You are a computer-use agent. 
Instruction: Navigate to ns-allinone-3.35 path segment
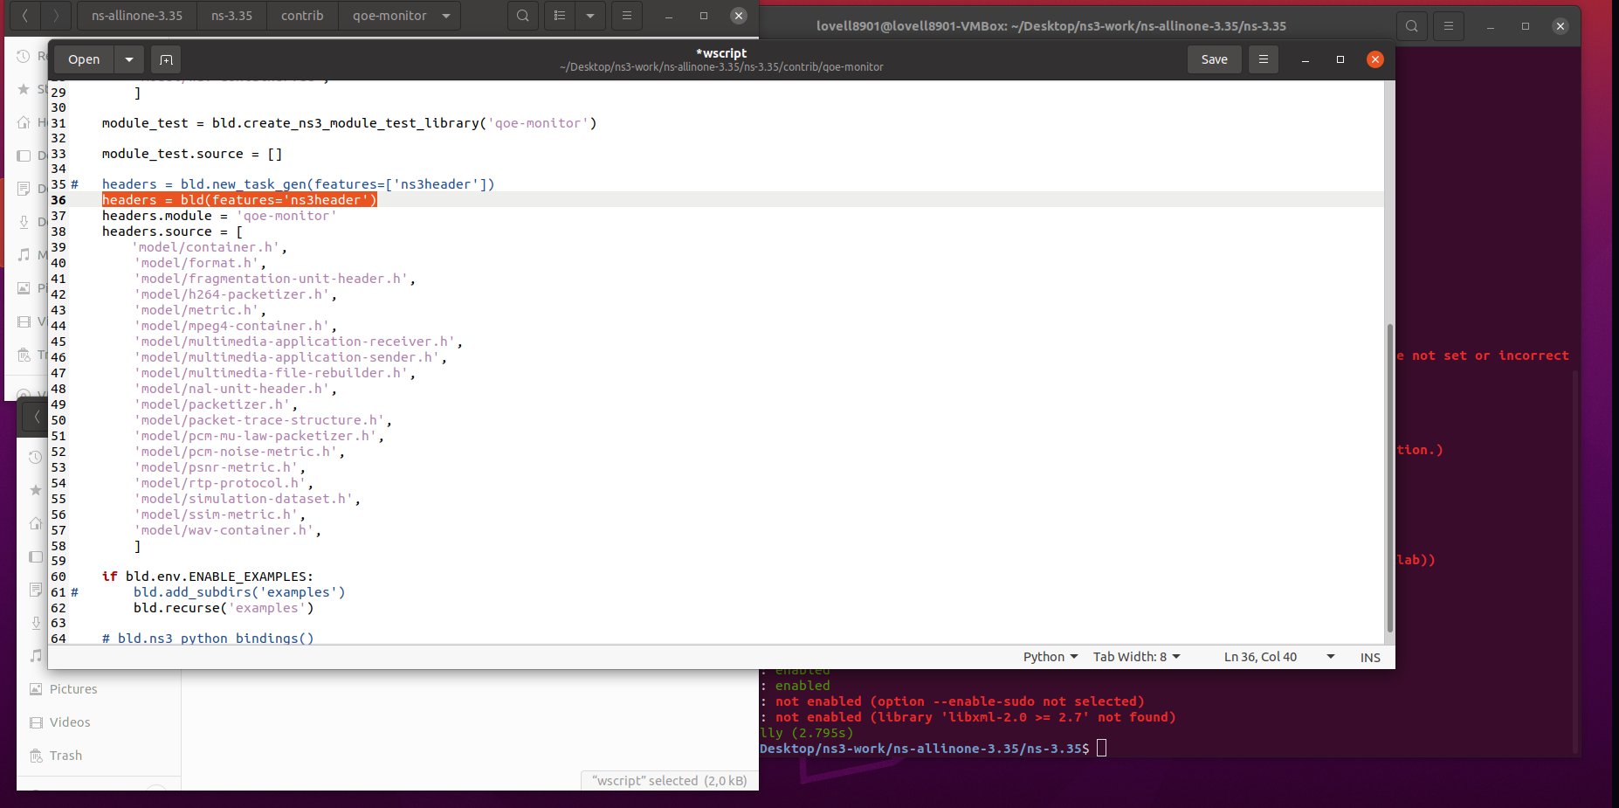137,16
